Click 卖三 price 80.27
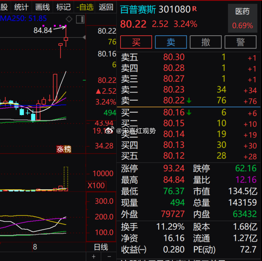Viewport: 262px width, 261px height. coord(174,79)
